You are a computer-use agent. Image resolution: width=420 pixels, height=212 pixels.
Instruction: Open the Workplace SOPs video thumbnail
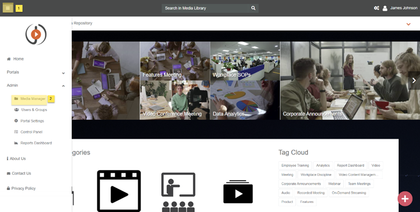(245, 61)
